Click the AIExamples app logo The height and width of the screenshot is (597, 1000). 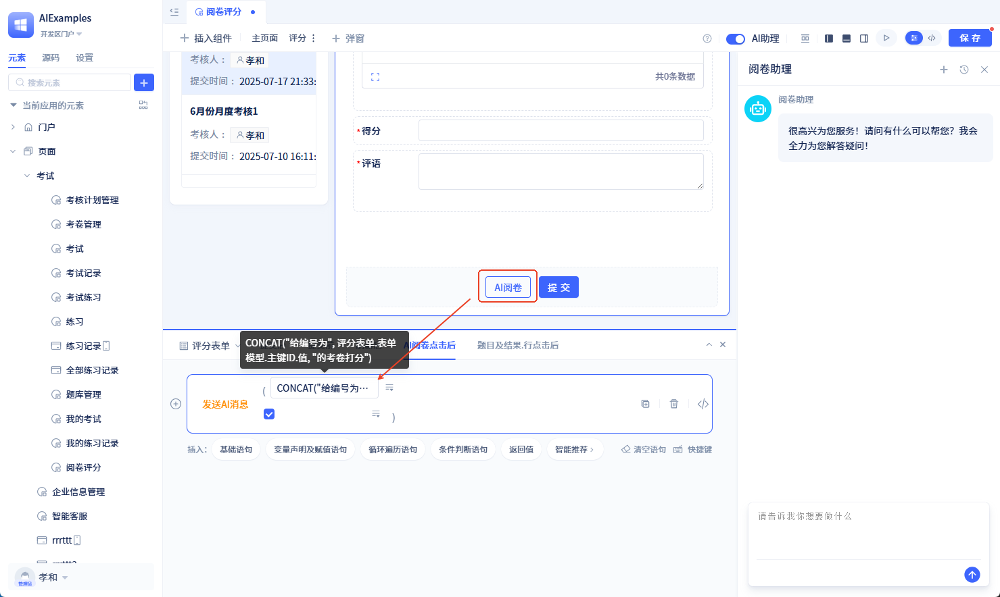point(21,25)
